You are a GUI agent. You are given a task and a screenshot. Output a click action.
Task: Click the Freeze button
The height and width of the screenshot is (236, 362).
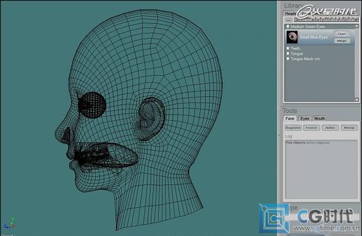pos(311,128)
